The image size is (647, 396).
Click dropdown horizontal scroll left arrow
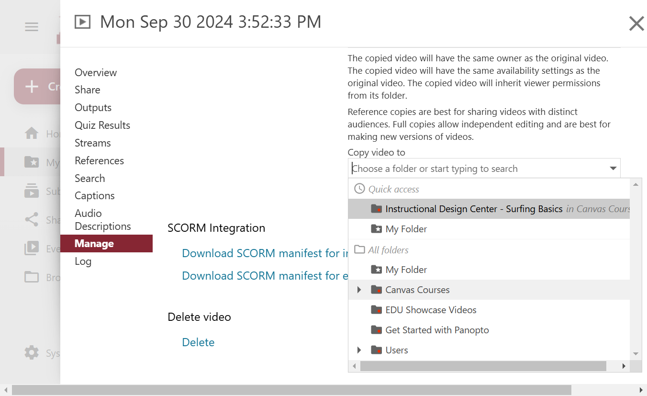coord(354,366)
